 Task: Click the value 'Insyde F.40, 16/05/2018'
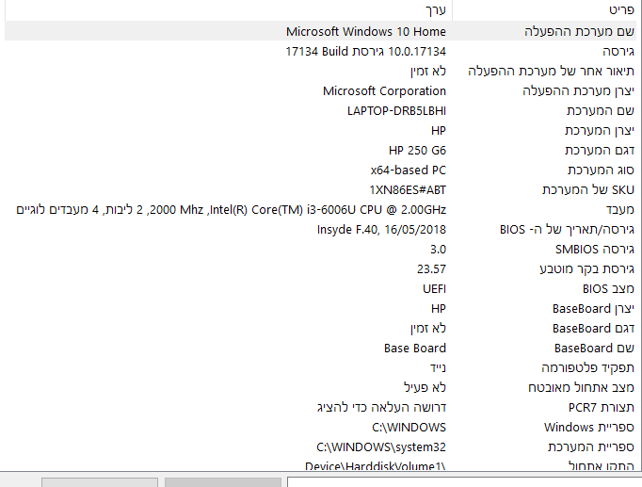[381, 229]
